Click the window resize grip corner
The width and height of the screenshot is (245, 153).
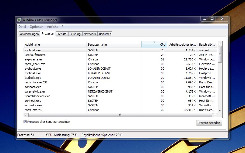point(227,136)
